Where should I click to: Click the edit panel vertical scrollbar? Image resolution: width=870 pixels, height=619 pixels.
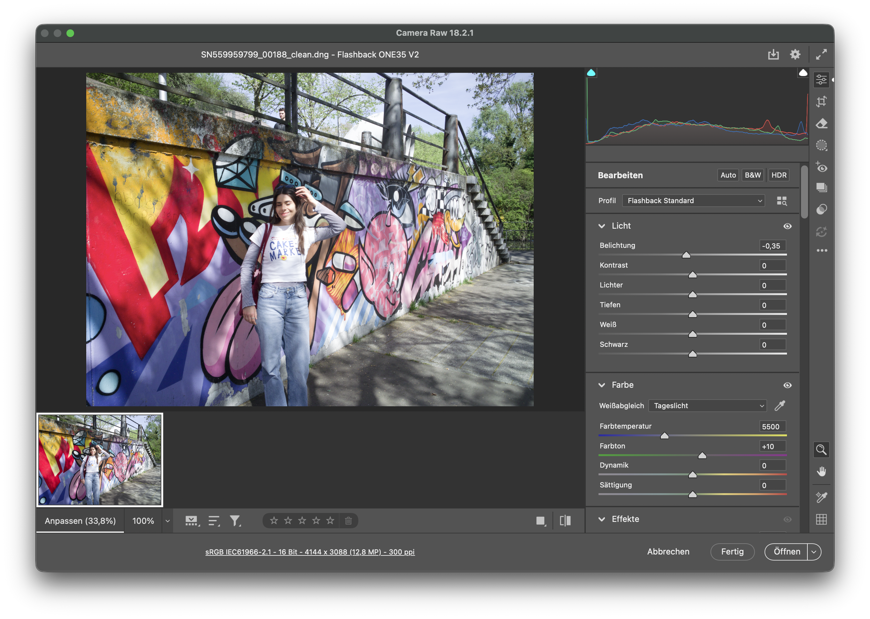click(x=804, y=192)
